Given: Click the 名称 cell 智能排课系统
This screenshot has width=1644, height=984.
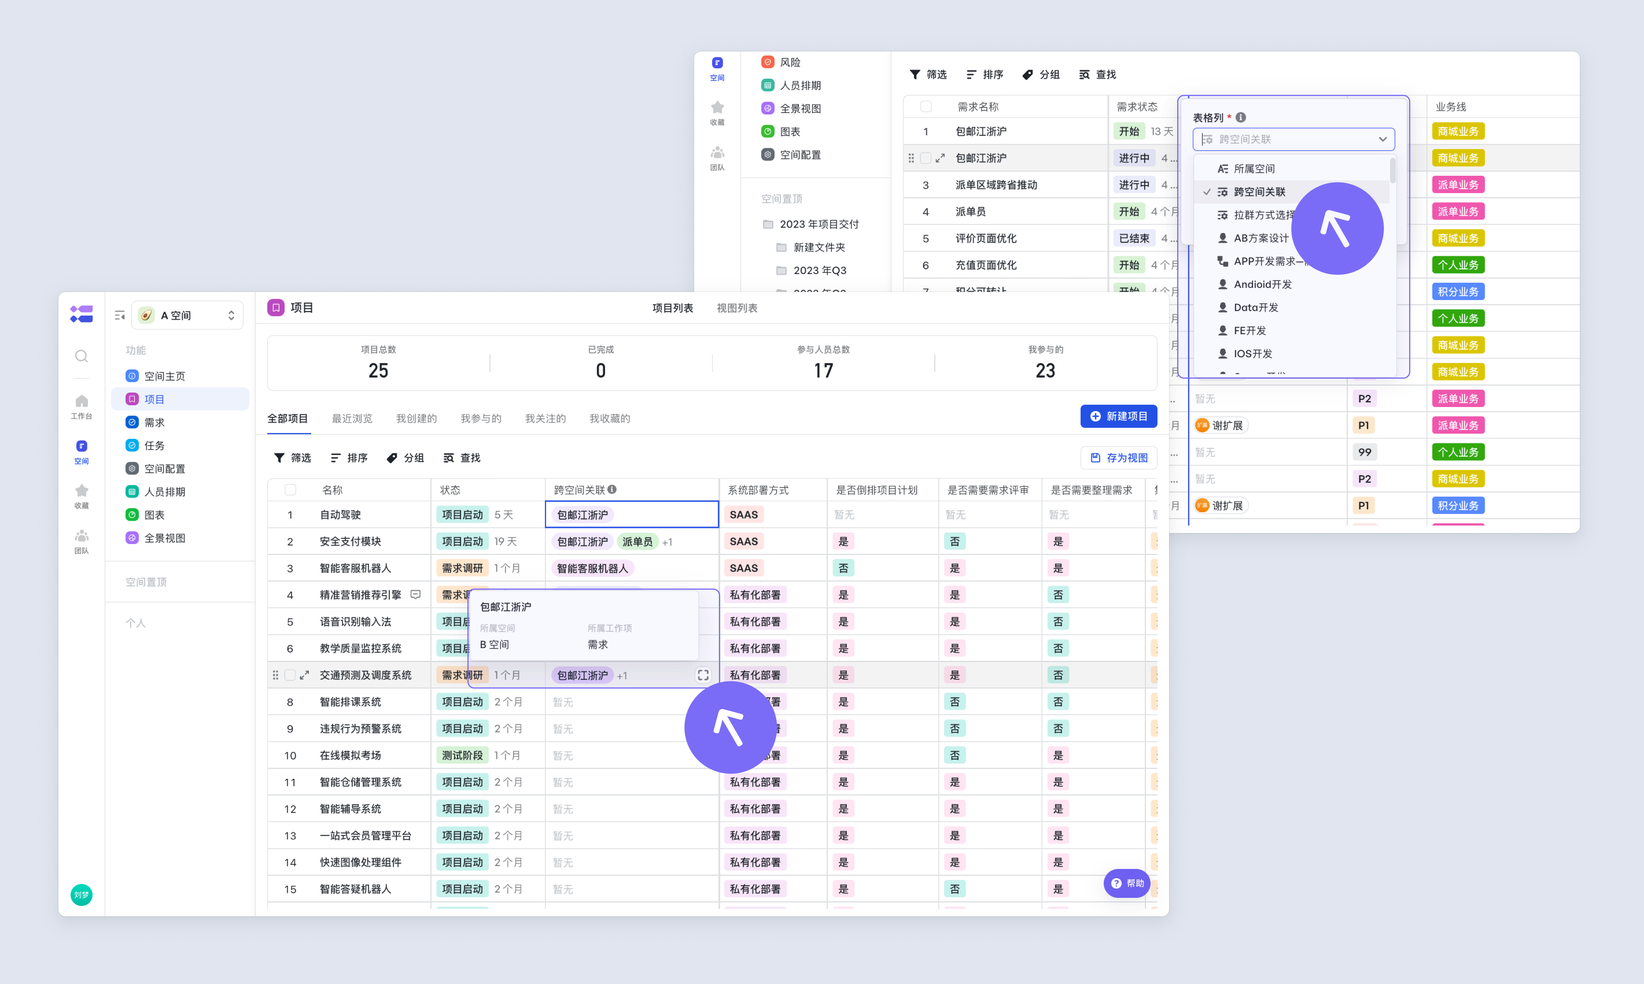Looking at the screenshot, I should click(x=350, y=702).
